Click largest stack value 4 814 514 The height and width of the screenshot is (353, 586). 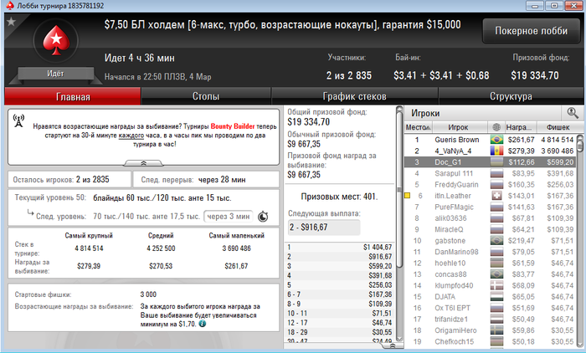pyautogui.click(x=89, y=248)
